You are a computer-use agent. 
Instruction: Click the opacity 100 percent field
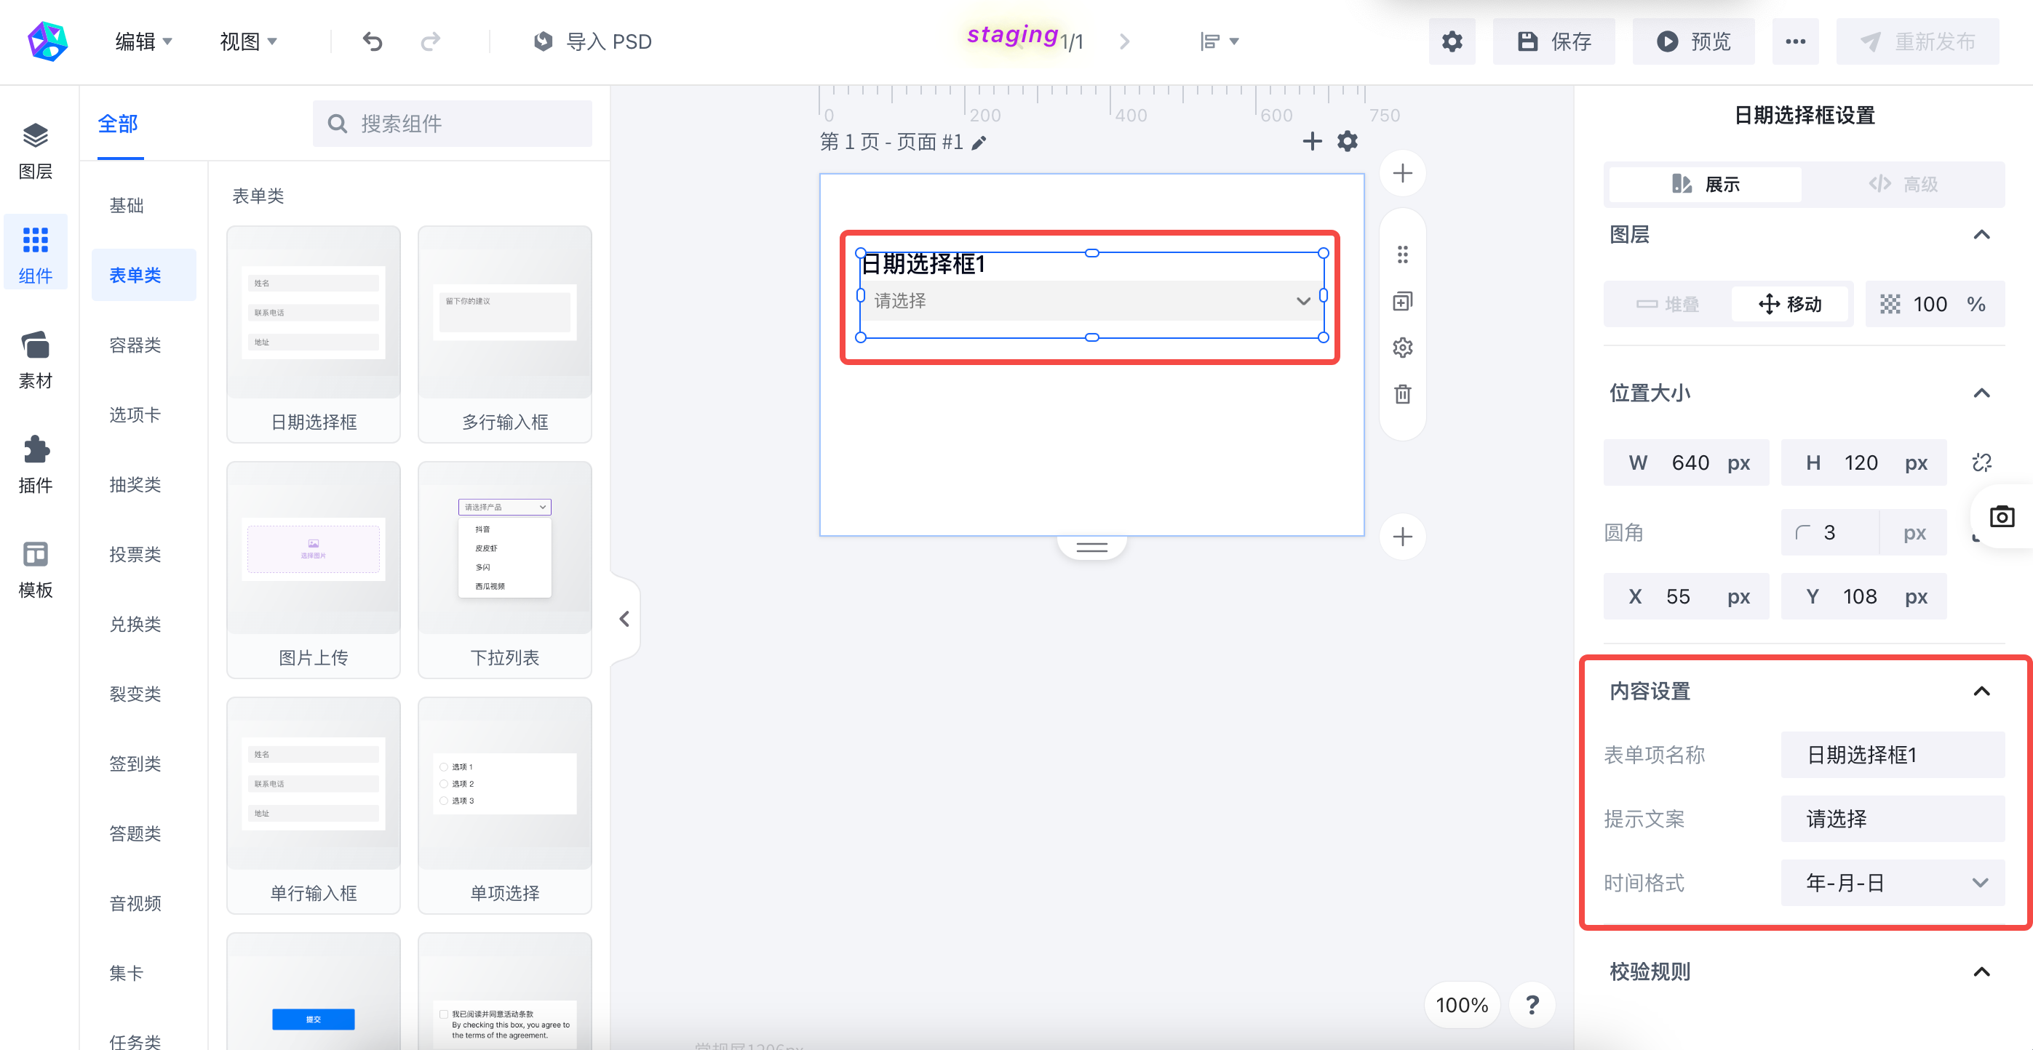tap(1934, 304)
